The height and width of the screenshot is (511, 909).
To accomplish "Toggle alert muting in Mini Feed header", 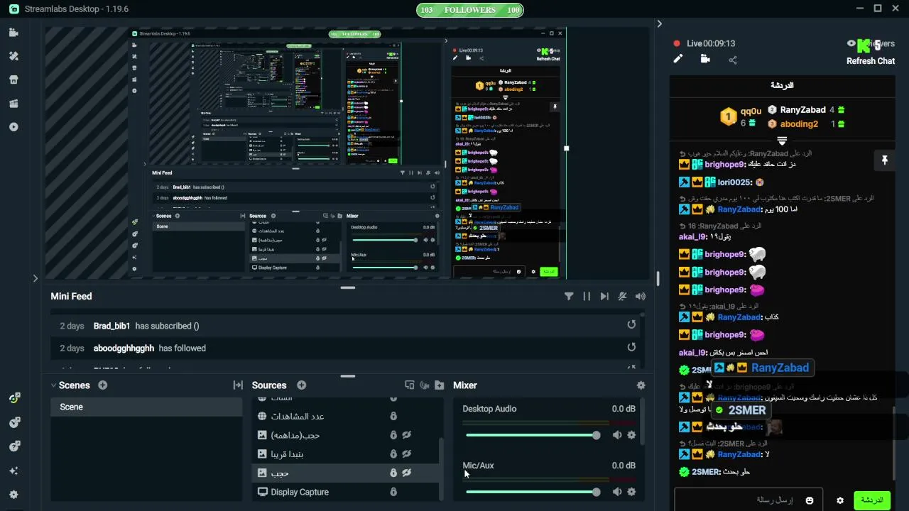I will click(x=622, y=297).
